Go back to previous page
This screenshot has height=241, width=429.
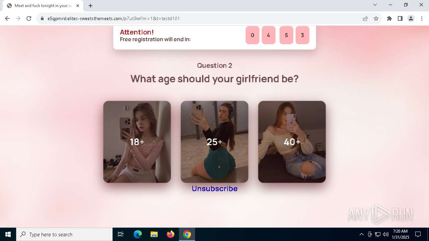pyautogui.click(x=7, y=18)
